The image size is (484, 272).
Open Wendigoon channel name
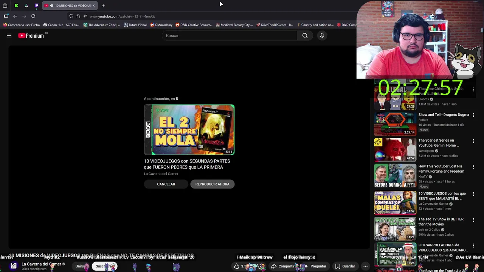tap(427, 151)
